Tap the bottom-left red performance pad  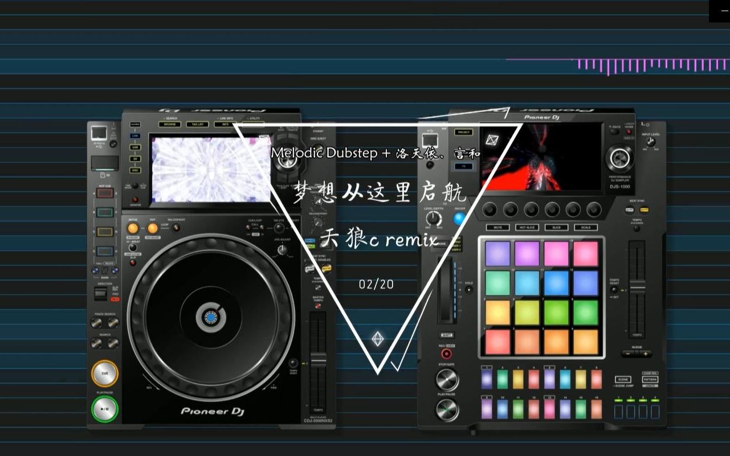[497, 342]
